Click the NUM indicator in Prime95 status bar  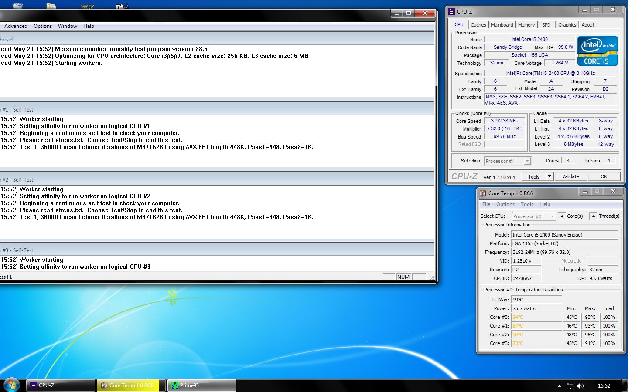(403, 277)
